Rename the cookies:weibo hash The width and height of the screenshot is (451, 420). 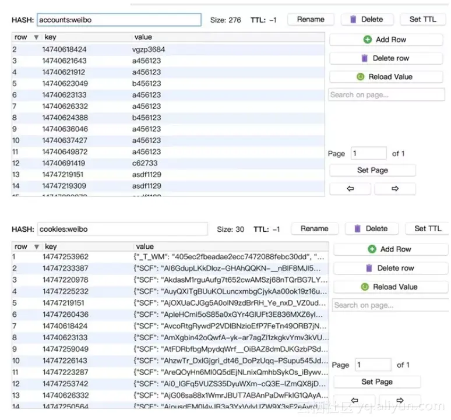[315, 228]
